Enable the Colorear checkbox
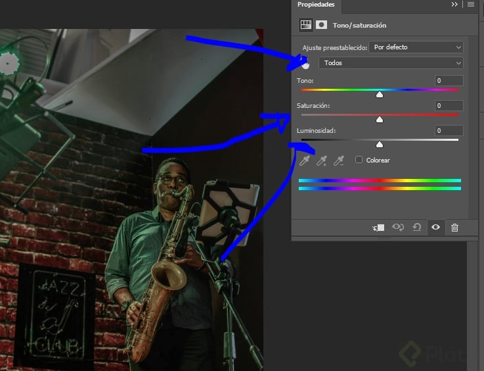Screen dimensions: 484x371 click(x=359, y=160)
